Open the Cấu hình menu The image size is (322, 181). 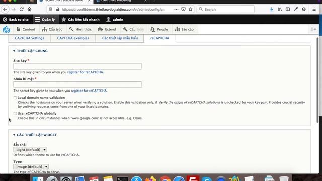(x=133, y=29)
